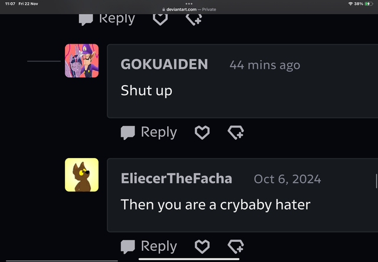This screenshot has height=262, width=378.
Task: Open GOKUAIDEN's profile from the avatar
Action: [82, 61]
